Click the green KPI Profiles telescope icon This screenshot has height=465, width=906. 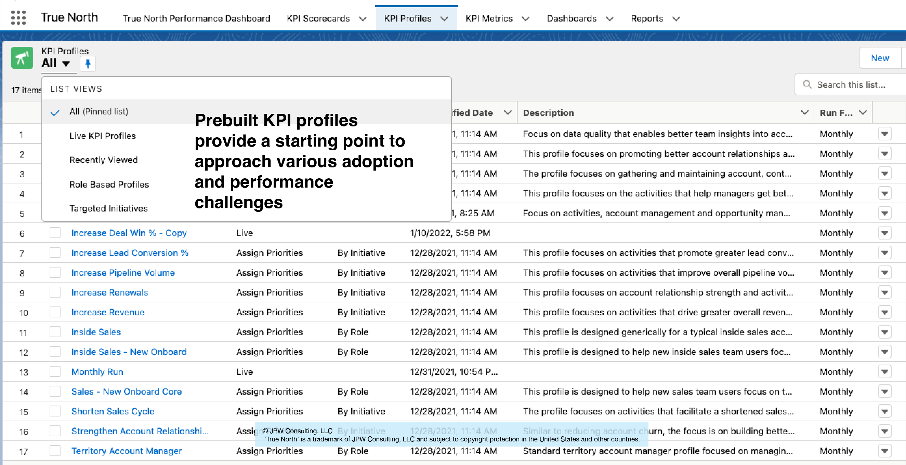point(22,58)
